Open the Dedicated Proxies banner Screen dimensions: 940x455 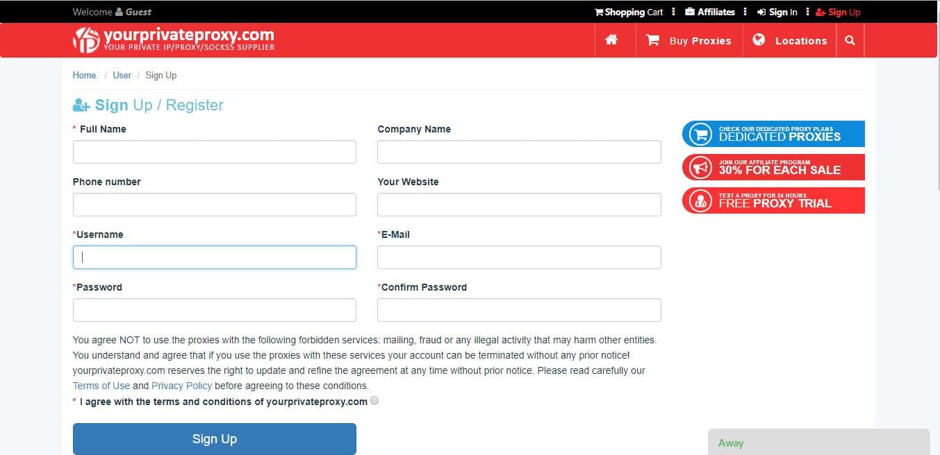point(773,134)
